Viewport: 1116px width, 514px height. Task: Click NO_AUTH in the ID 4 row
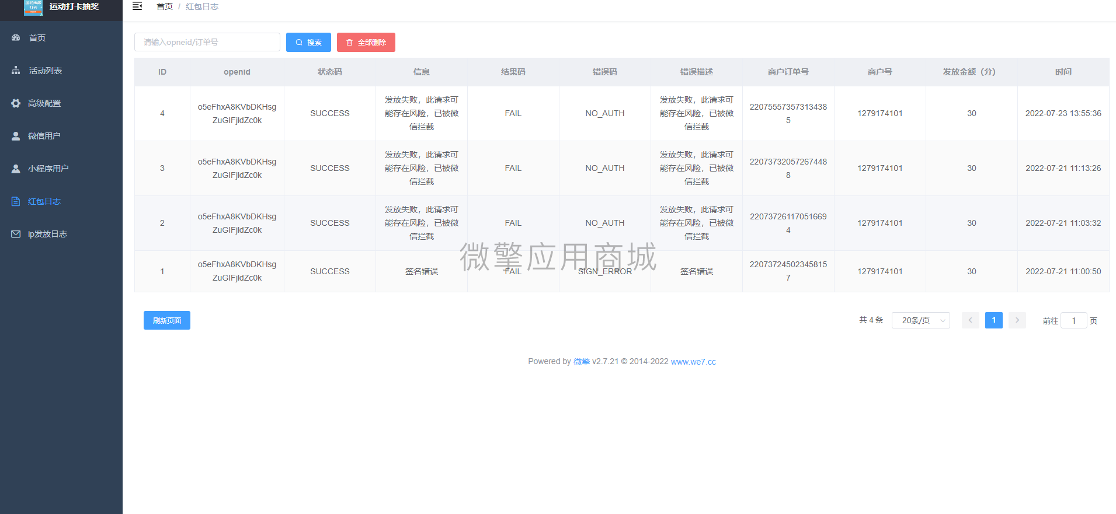605,113
